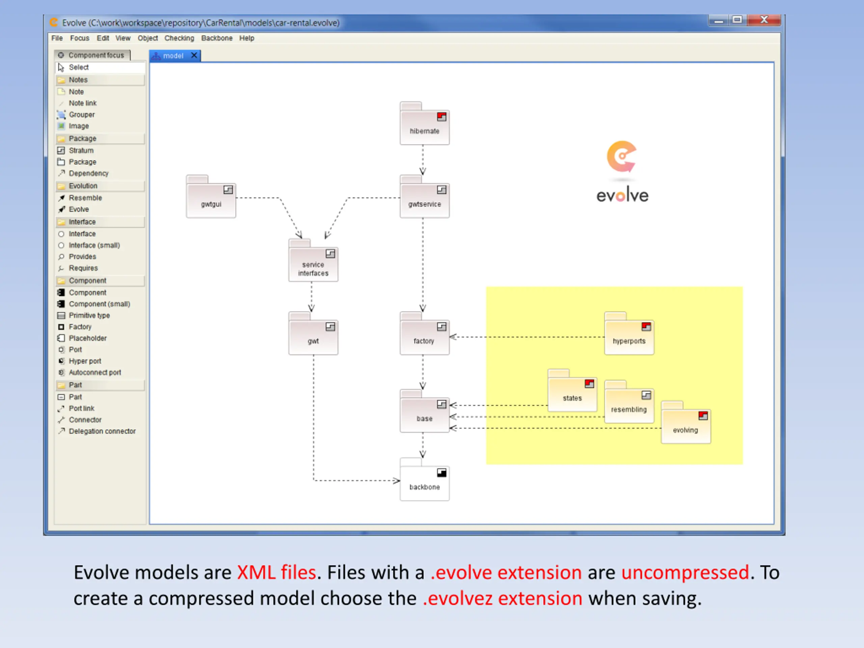Click the hibernate package's red stratum marker

[x=441, y=117]
